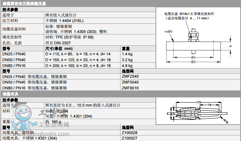
Task: Click the 电缆压盖 M16x1.5 drawing label
Action: pyautogui.click(x=189, y=14)
